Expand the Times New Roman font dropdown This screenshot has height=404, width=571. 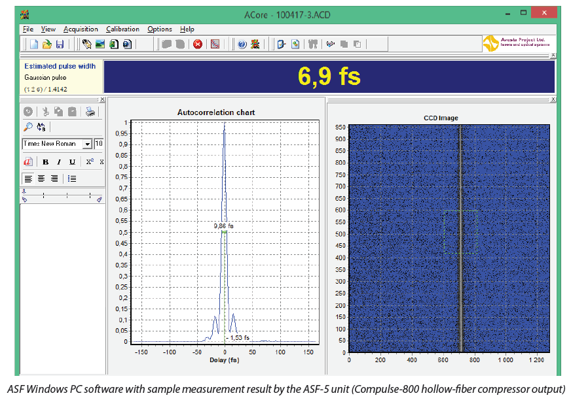(87, 144)
